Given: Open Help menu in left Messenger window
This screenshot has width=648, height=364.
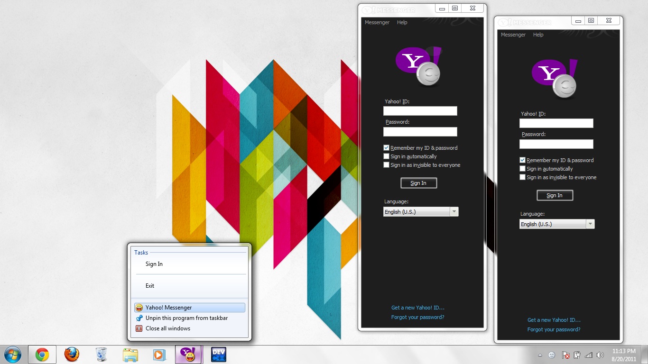Looking at the screenshot, I should pos(402,22).
